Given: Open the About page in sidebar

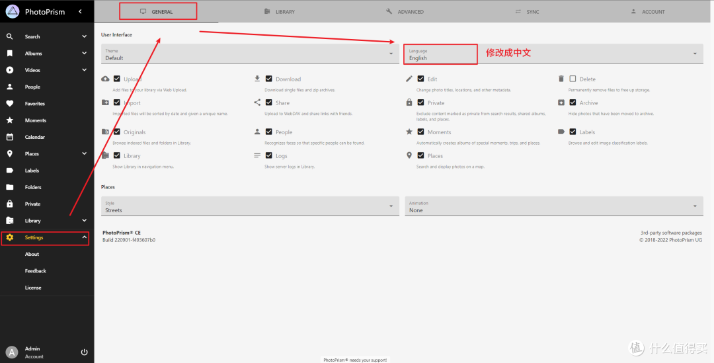Looking at the screenshot, I should click(32, 254).
